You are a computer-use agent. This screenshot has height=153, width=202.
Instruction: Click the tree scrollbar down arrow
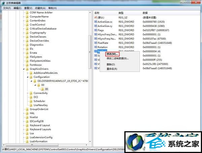pos(90,142)
